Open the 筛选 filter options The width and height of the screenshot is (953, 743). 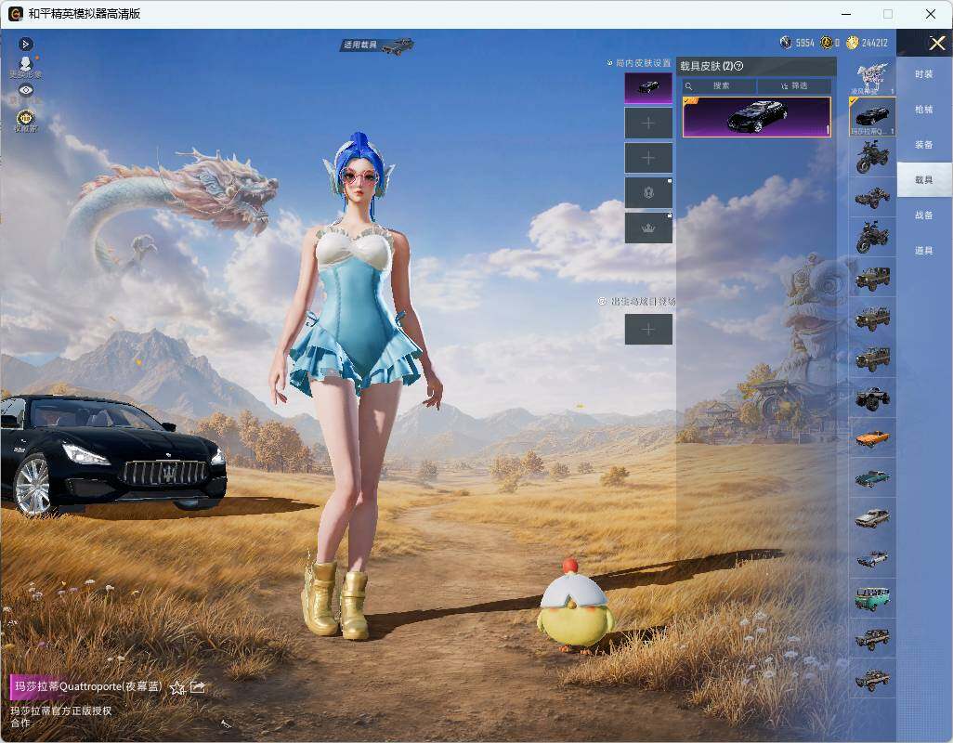[794, 86]
